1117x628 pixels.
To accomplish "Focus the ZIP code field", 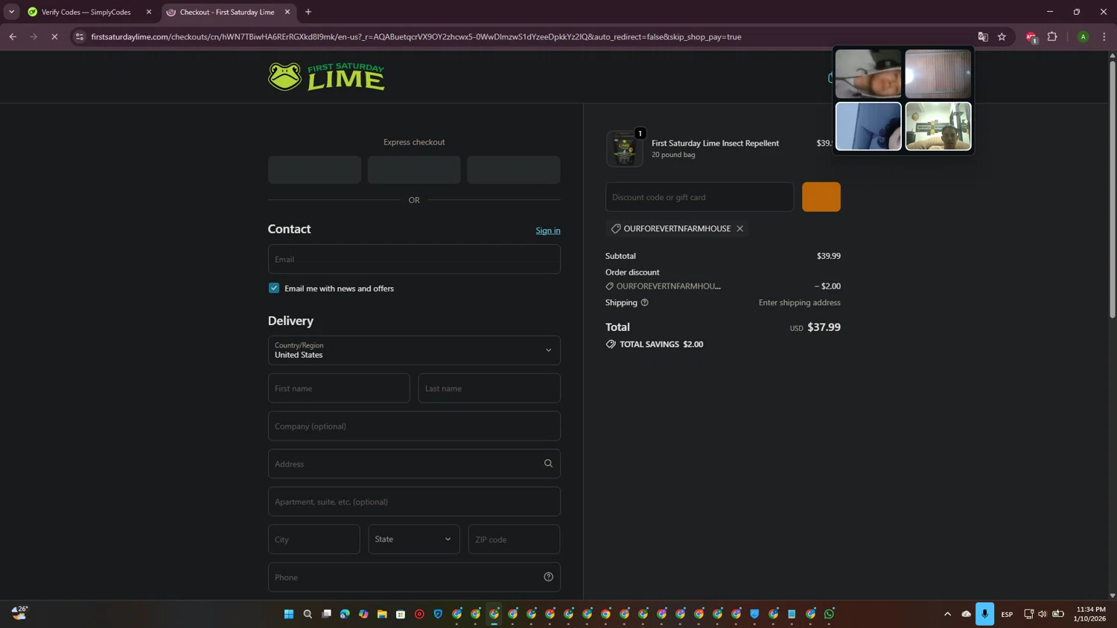I will click(514, 539).
